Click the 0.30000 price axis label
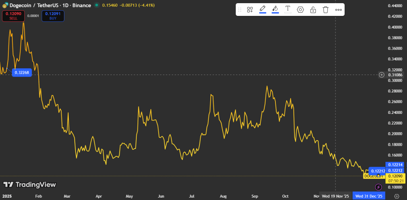 pos(395,80)
